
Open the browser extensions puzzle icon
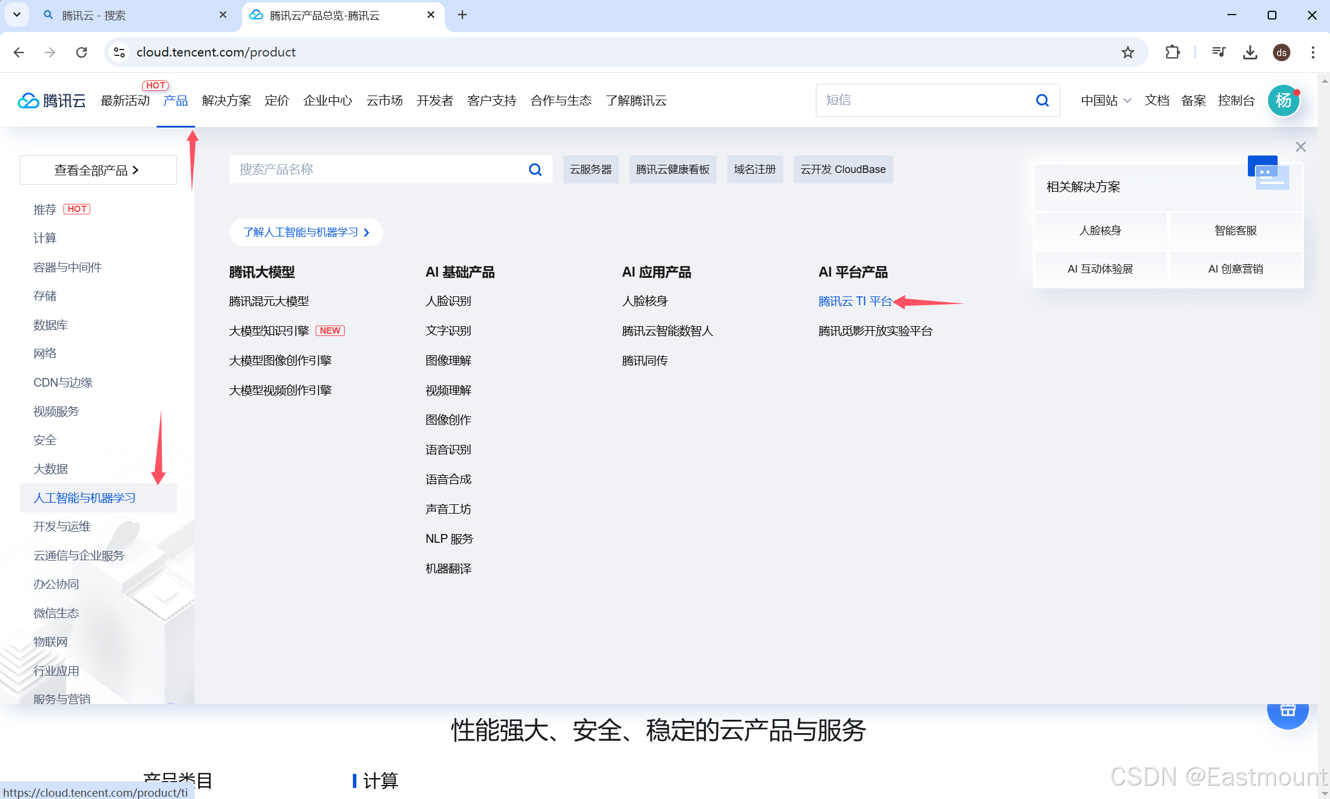[1172, 52]
